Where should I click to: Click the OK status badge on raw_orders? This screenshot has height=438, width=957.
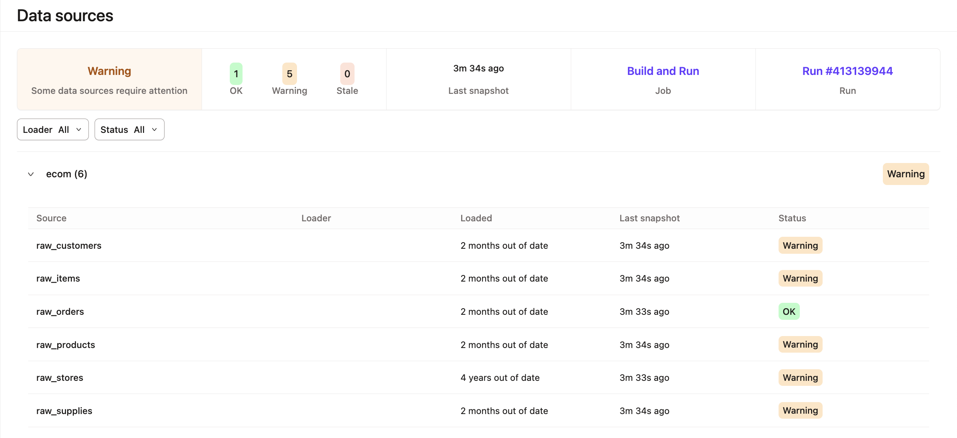point(789,311)
